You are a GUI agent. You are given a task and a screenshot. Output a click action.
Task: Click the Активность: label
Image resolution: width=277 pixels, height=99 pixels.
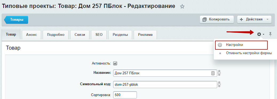(101, 63)
